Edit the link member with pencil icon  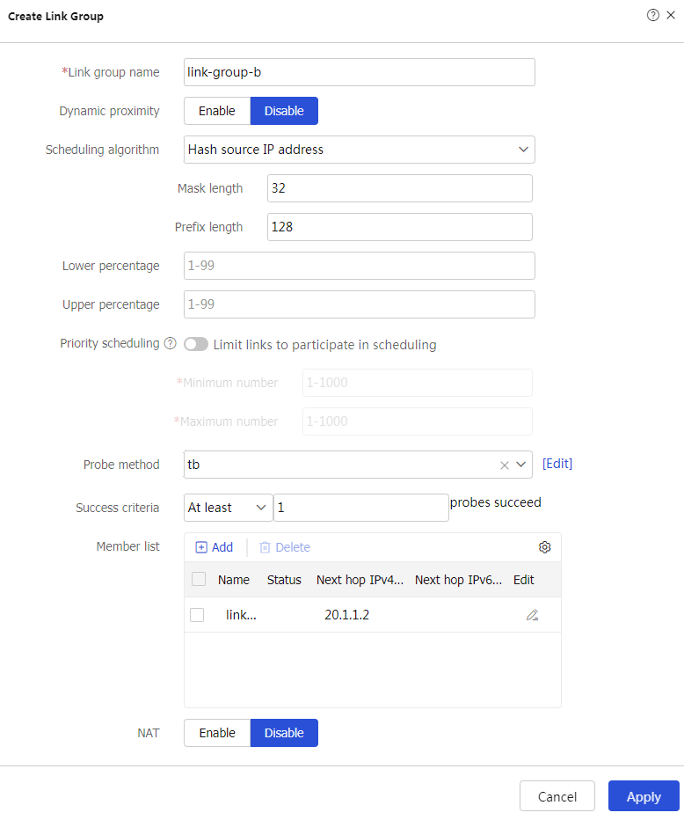(532, 615)
